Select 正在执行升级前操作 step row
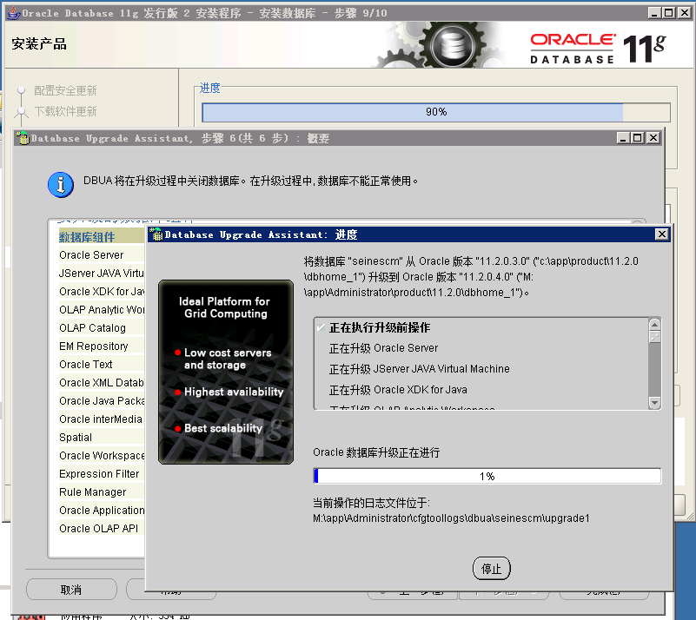696x620 pixels. [481, 327]
